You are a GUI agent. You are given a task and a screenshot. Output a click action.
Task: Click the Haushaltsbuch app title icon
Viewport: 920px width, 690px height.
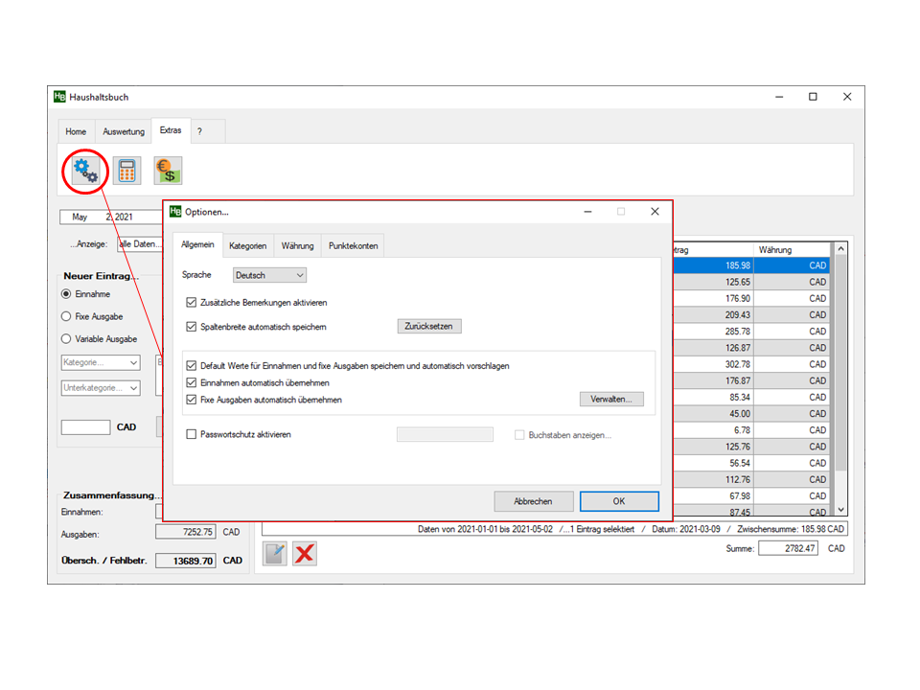tap(59, 97)
